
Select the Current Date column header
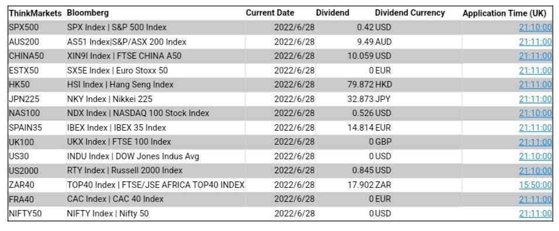coord(270,13)
